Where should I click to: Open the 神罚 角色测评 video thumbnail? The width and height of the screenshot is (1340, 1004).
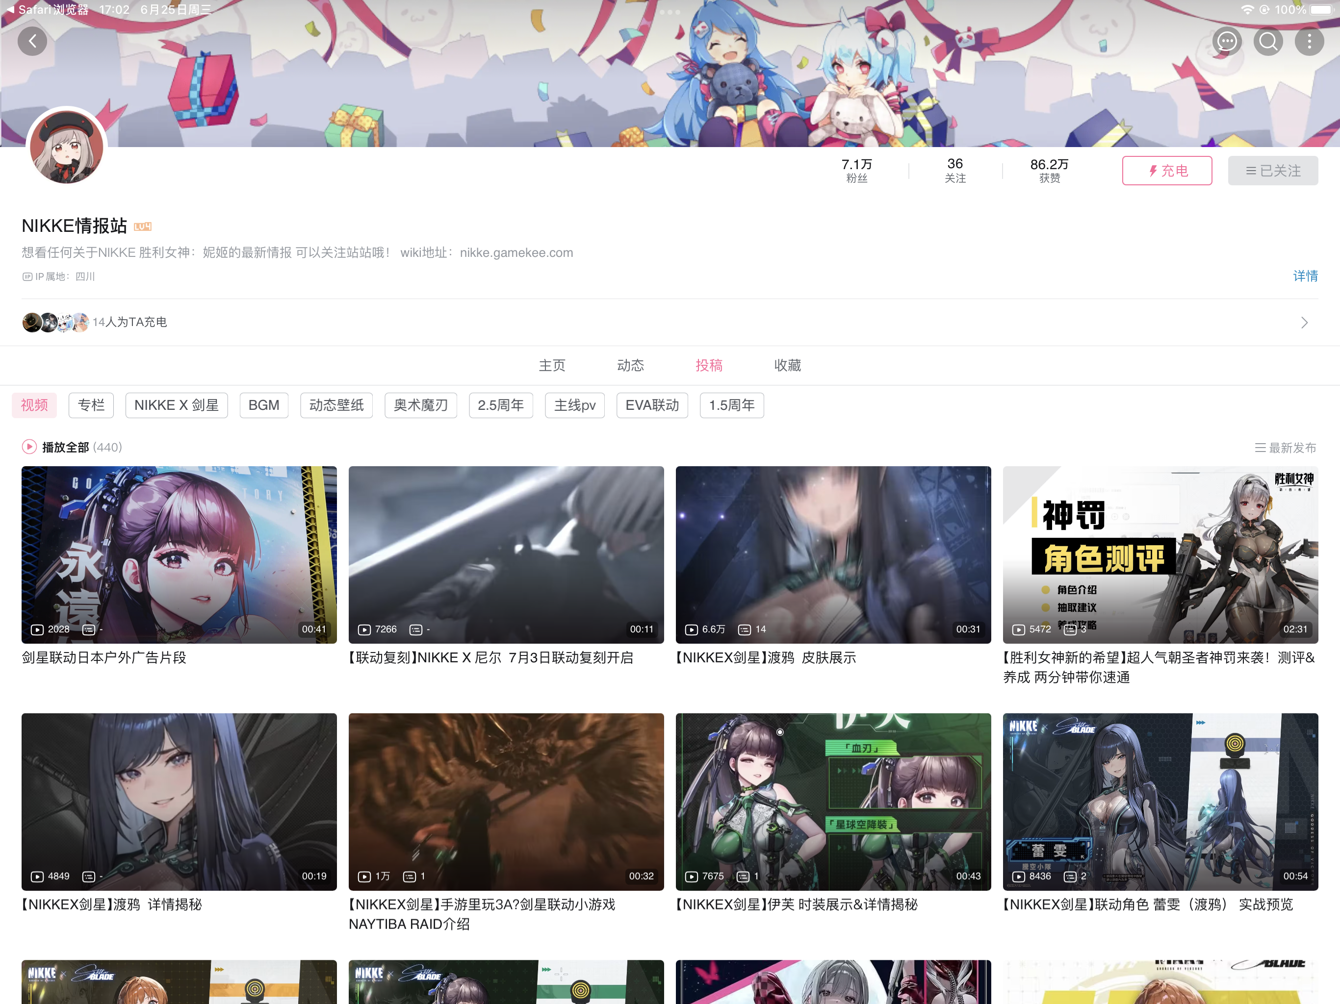[x=1160, y=554]
